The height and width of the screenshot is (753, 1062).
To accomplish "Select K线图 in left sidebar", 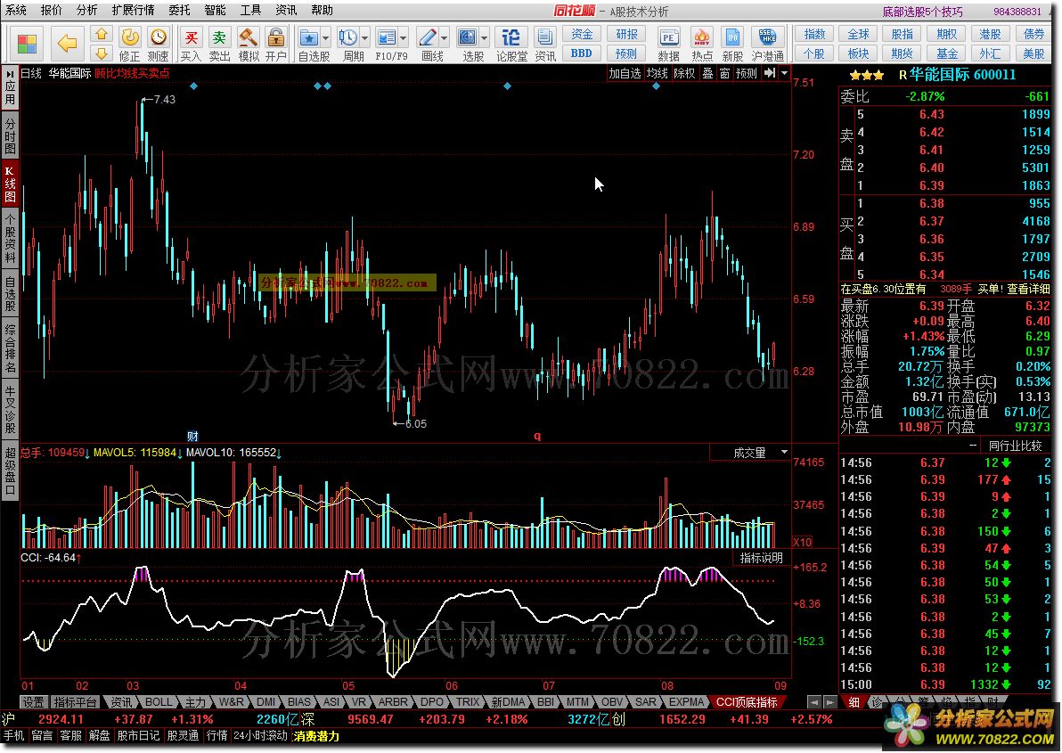I will [x=10, y=184].
